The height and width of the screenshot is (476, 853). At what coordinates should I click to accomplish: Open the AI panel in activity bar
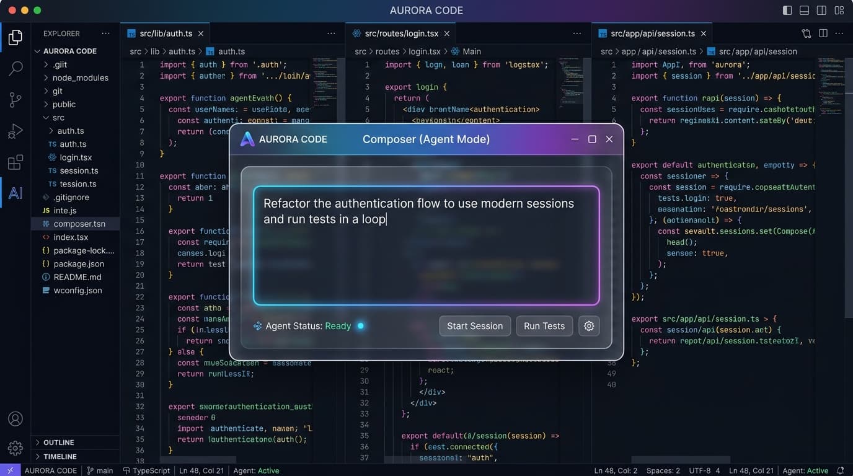[x=15, y=193]
